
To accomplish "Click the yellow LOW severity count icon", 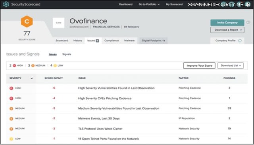I will tap(55, 66).
